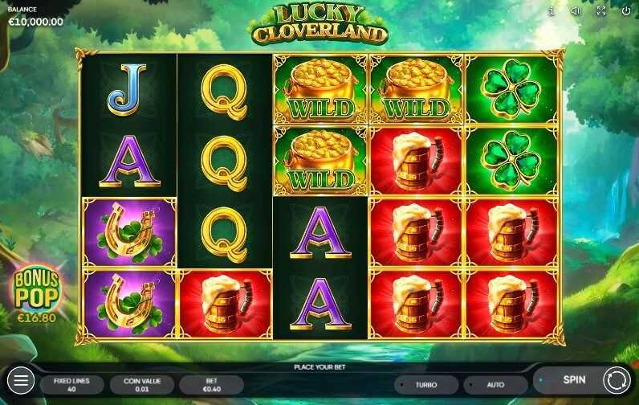
Task: Open the hamburger menu button
Action: pyautogui.click(x=21, y=381)
